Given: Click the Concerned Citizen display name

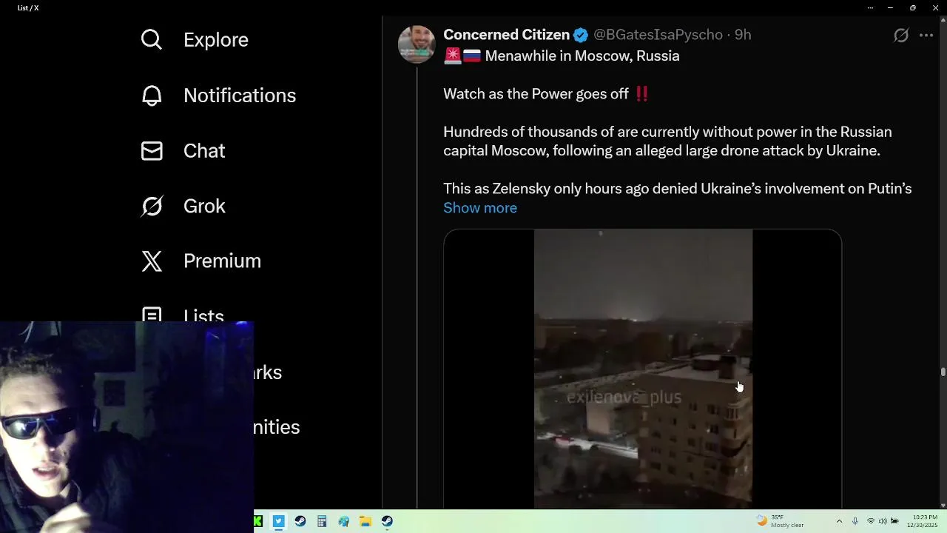Looking at the screenshot, I should point(506,35).
